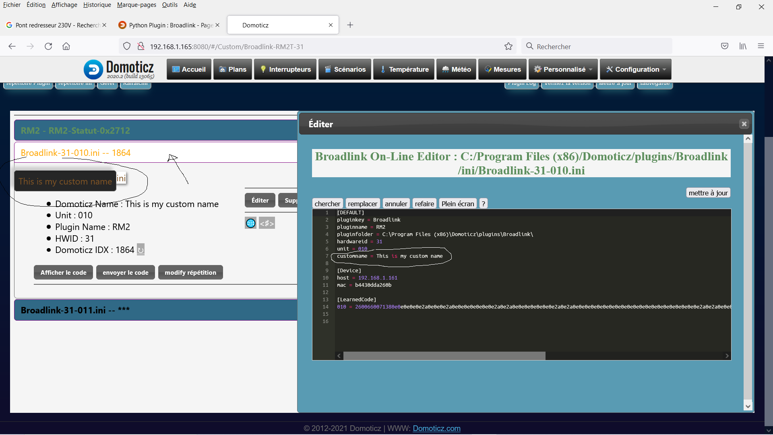Close the Python Plugin Broadlink tab

(217, 25)
